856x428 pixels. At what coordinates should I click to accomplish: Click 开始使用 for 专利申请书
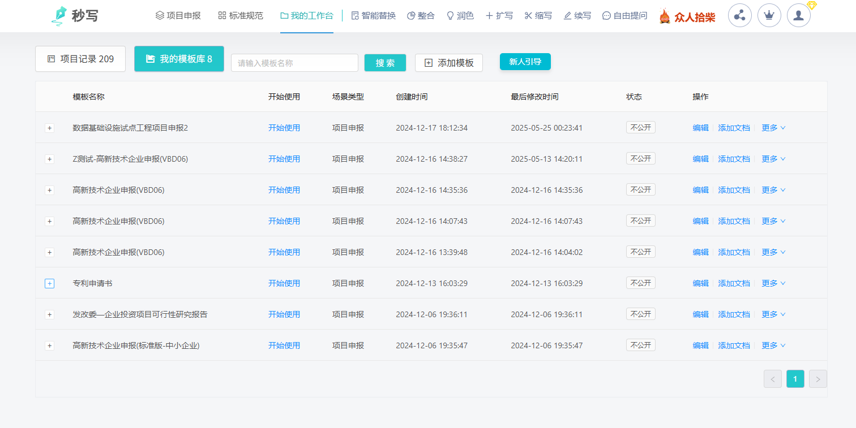click(x=284, y=283)
